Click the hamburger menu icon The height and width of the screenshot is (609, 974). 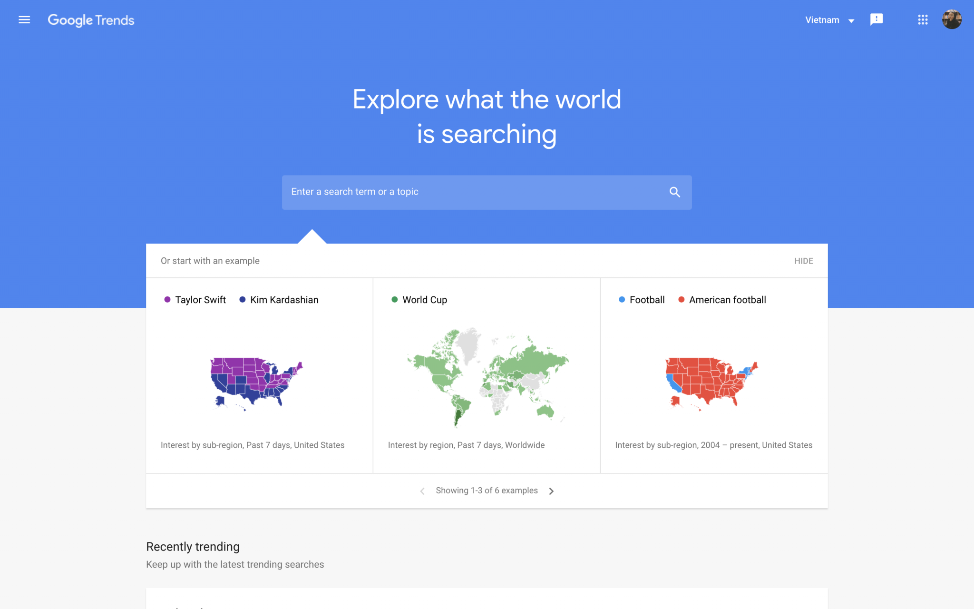[25, 19]
